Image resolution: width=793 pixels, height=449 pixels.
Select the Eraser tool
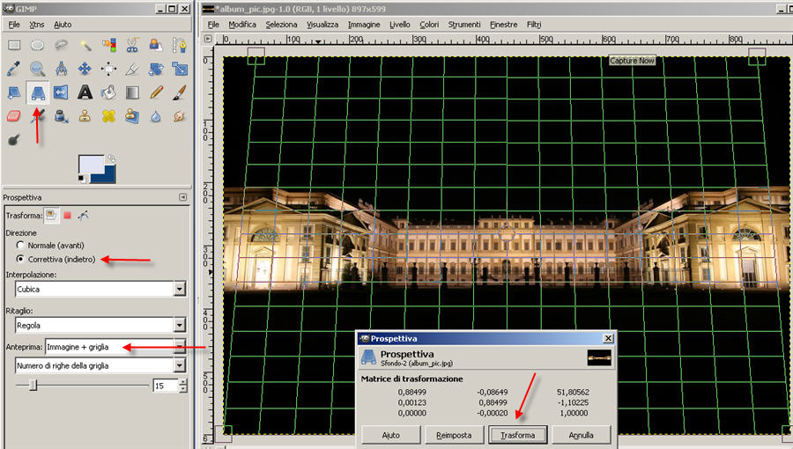pos(14,115)
